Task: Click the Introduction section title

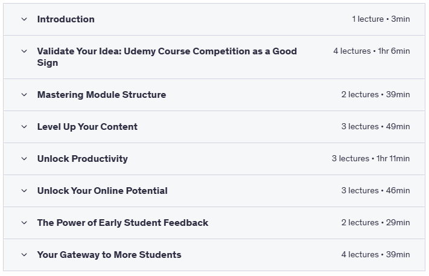Action: 66,19
